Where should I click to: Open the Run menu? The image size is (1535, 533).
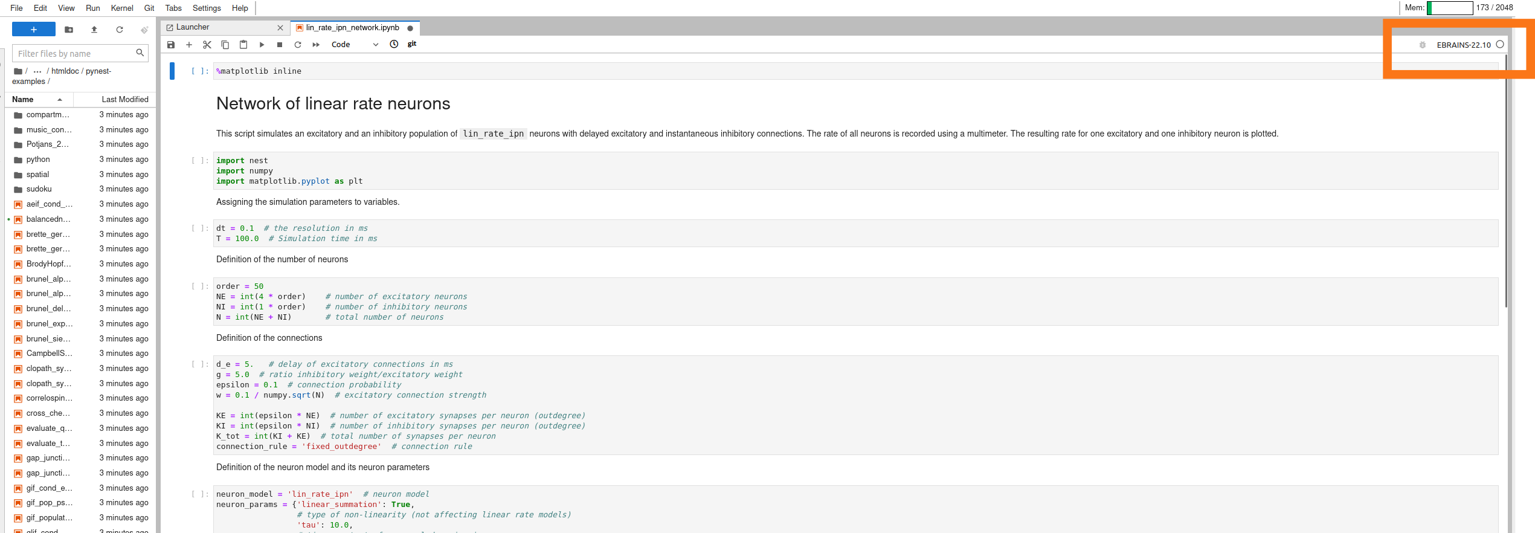[x=93, y=8]
